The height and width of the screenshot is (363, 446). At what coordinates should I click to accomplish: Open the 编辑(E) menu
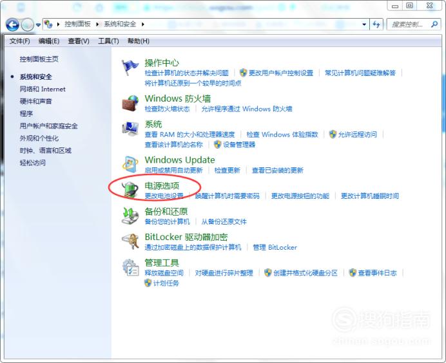click(x=49, y=41)
